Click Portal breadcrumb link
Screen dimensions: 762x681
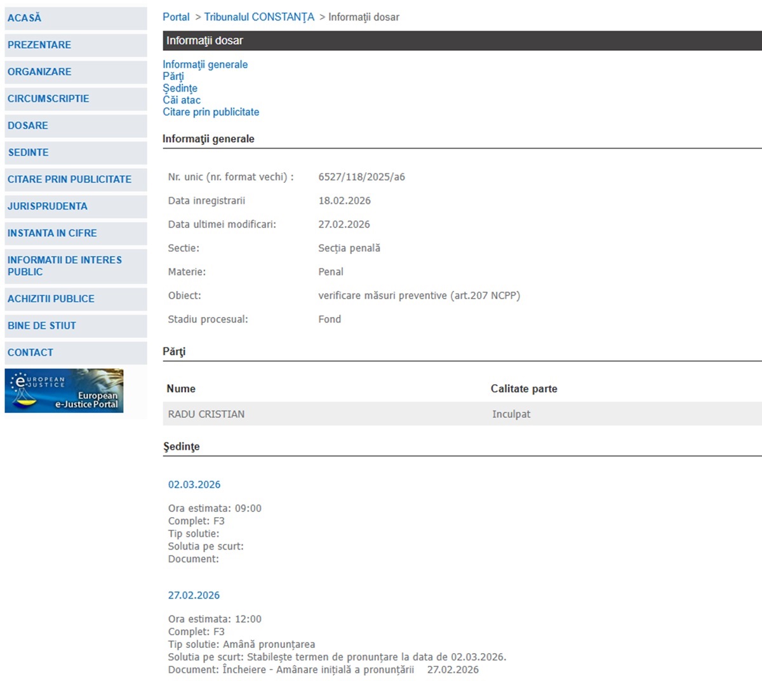(176, 17)
